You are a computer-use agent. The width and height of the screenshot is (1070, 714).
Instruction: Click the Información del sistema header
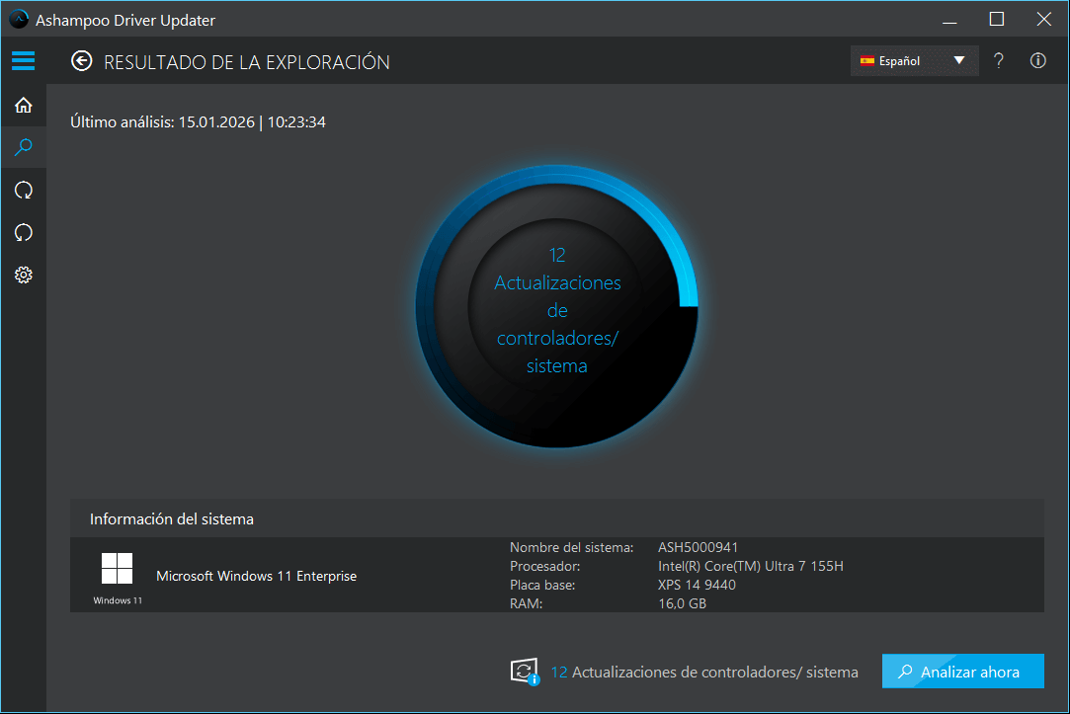point(172,518)
